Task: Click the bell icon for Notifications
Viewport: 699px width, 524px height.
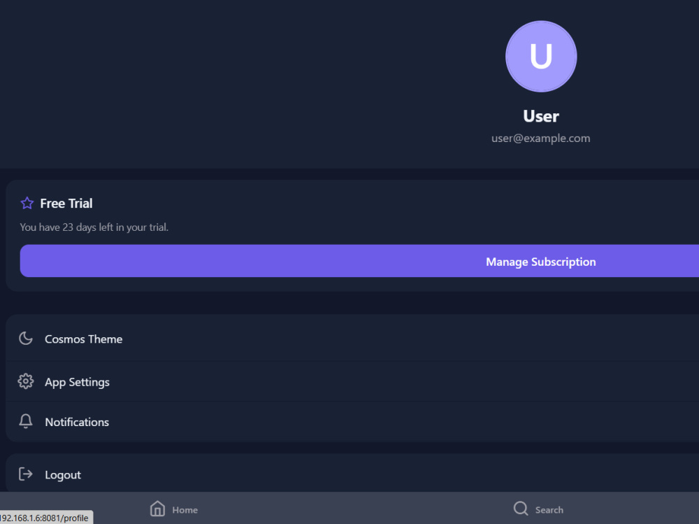Action: (x=26, y=421)
